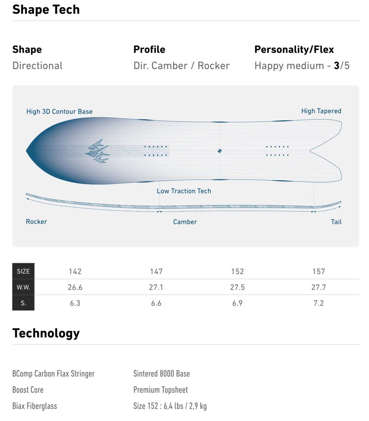This screenshot has height=421, width=369.
Task: Click the W.W. row header
Action: point(23,287)
